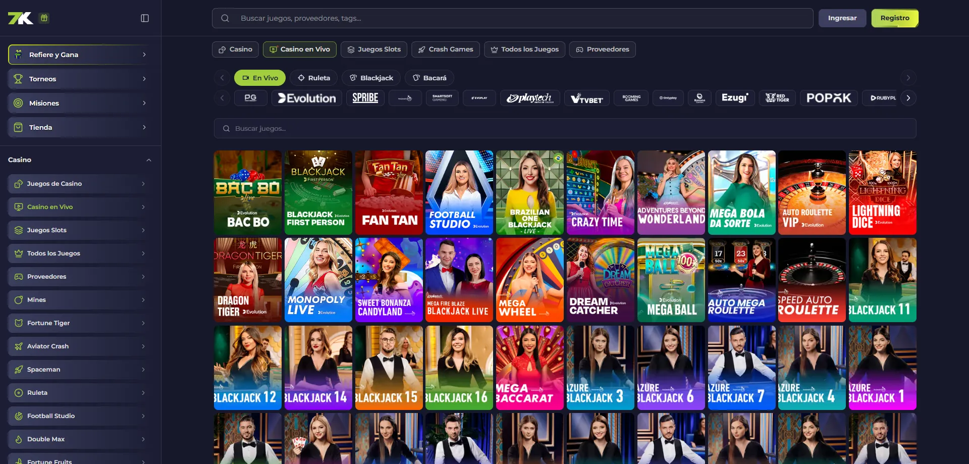
Task: Click the Fortune Tiger sidebar icon
Action: click(x=19, y=323)
